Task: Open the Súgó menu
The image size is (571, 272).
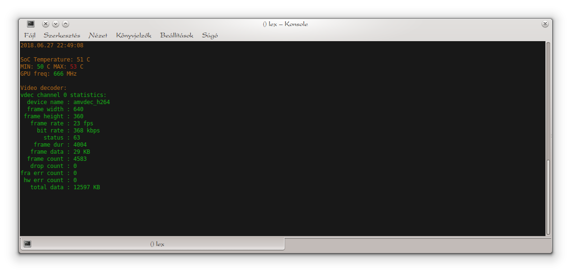Action: coord(210,35)
